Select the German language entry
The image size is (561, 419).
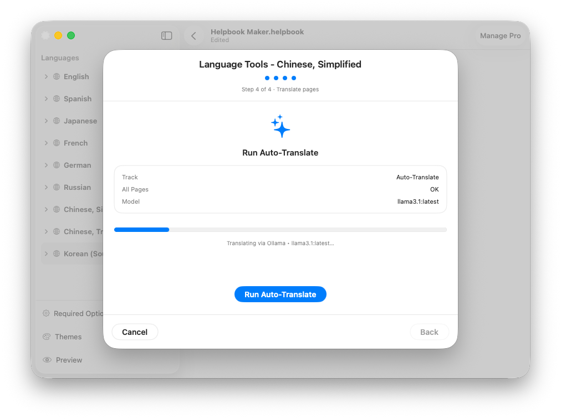[77, 165]
